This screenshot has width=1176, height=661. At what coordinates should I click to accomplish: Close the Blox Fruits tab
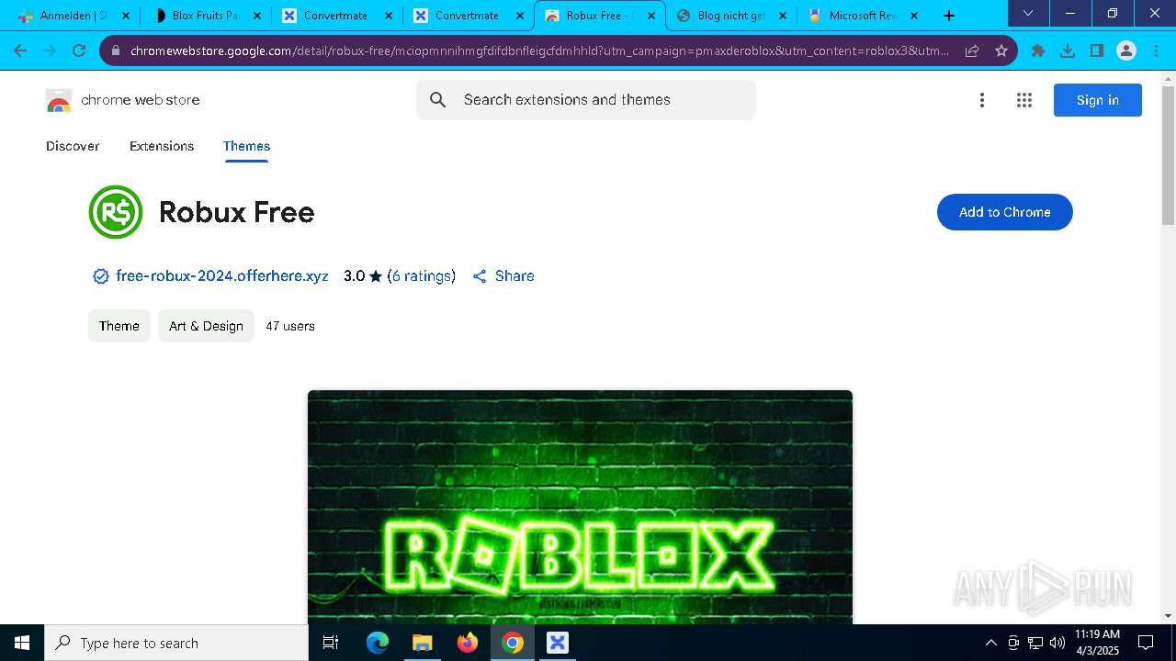257,16
